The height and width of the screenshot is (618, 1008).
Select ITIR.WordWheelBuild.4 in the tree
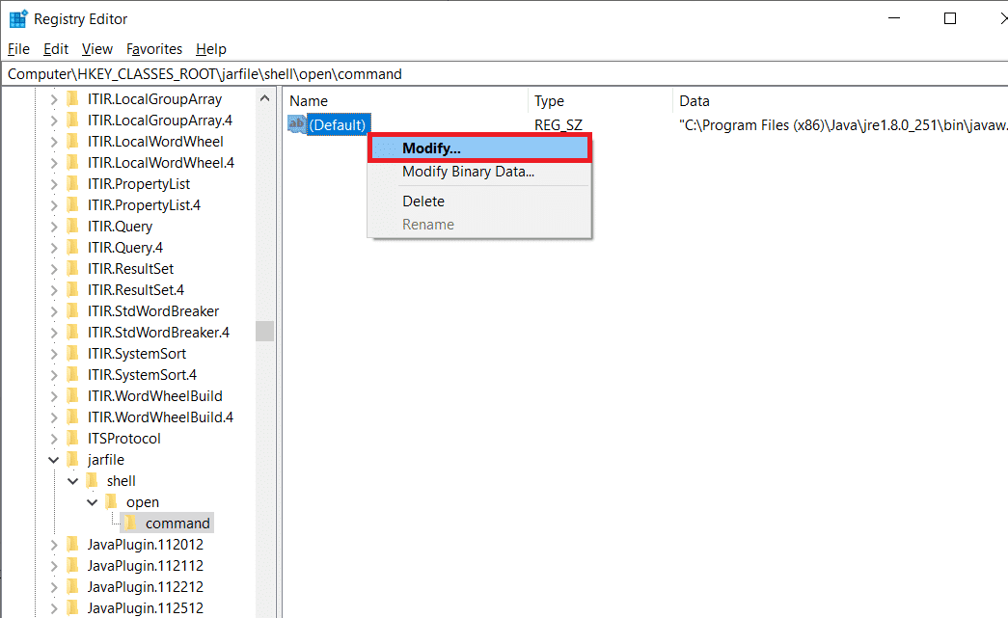pyautogui.click(x=161, y=416)
